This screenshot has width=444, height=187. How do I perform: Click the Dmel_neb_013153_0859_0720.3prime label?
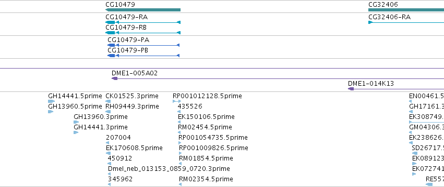pyautogui.click(x=169, y=169)
